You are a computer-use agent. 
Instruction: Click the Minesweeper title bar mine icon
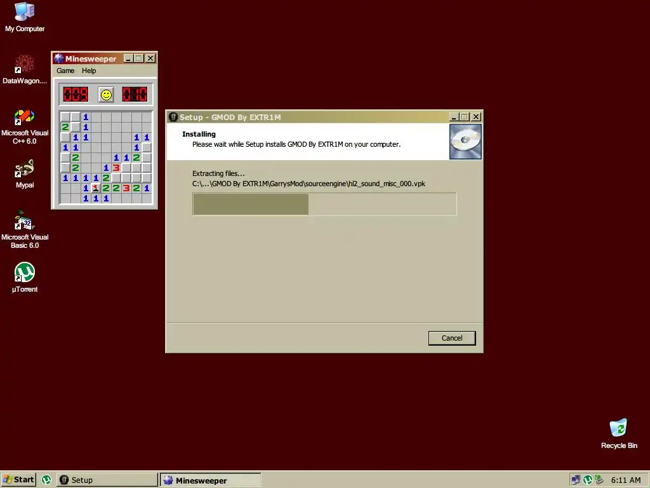59,58
